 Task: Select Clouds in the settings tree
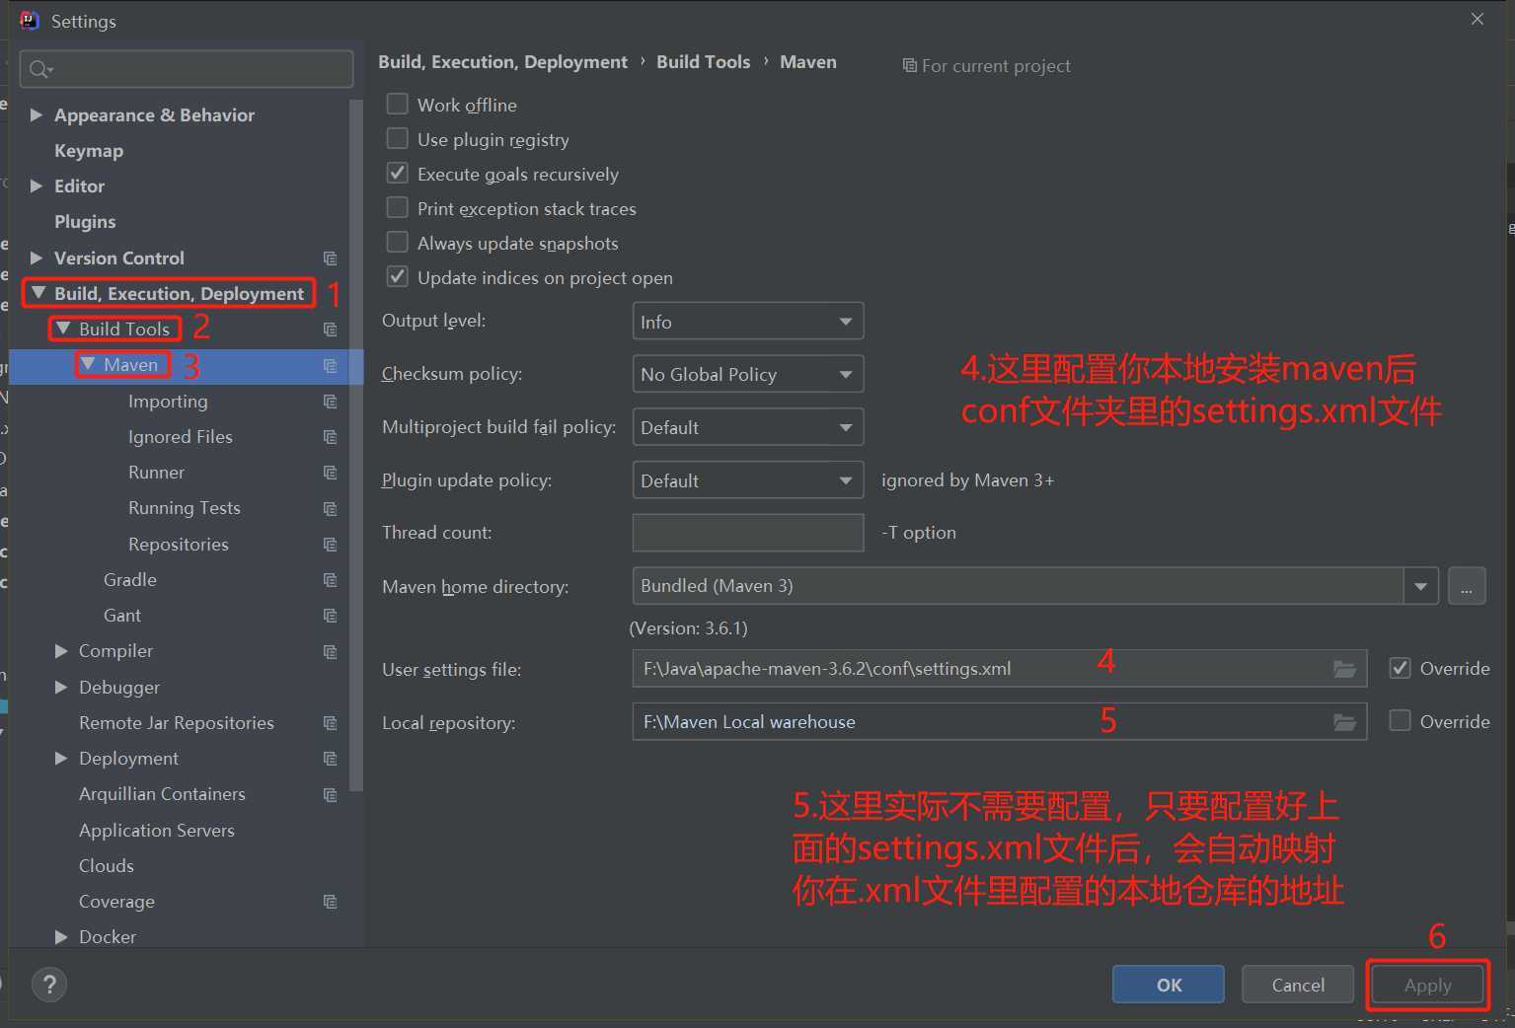[x=107, y=866]
